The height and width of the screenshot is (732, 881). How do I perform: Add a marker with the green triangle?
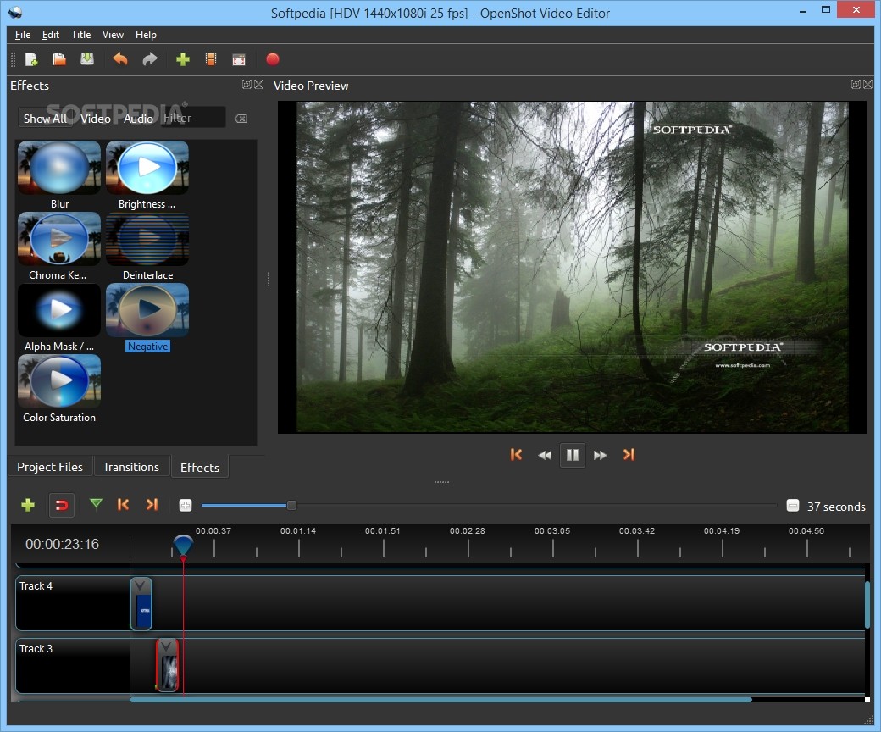point(96,504)
